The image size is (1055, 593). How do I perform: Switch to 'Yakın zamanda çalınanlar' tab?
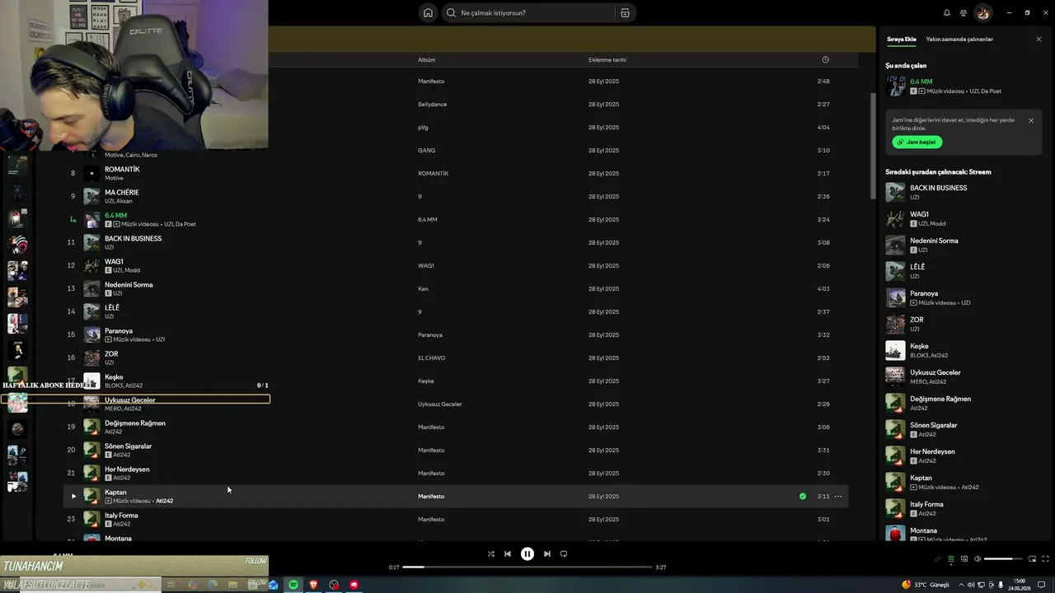[x=959, y=39]
